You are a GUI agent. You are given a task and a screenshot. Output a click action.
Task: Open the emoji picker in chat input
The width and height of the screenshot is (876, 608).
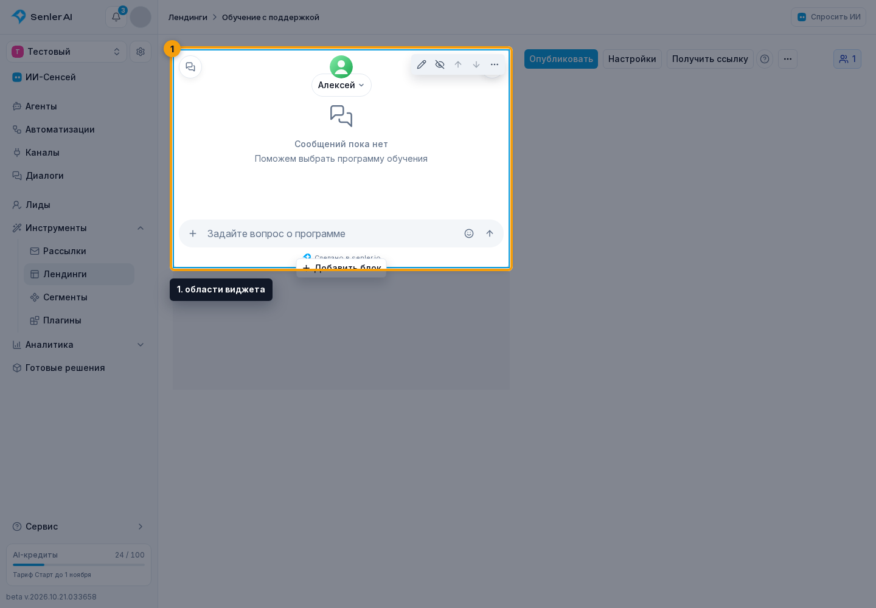[x=469, y=233]
